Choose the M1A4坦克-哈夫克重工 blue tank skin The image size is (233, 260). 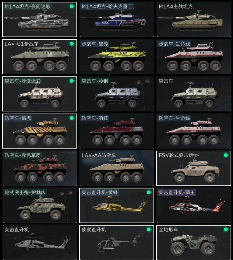tap(117, 19)
